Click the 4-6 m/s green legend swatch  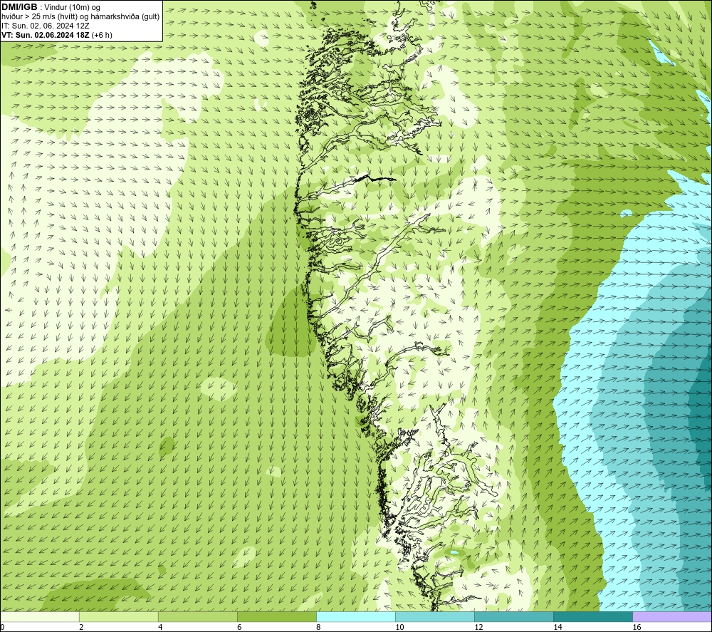pyautogui.click(x=197, y=616)
